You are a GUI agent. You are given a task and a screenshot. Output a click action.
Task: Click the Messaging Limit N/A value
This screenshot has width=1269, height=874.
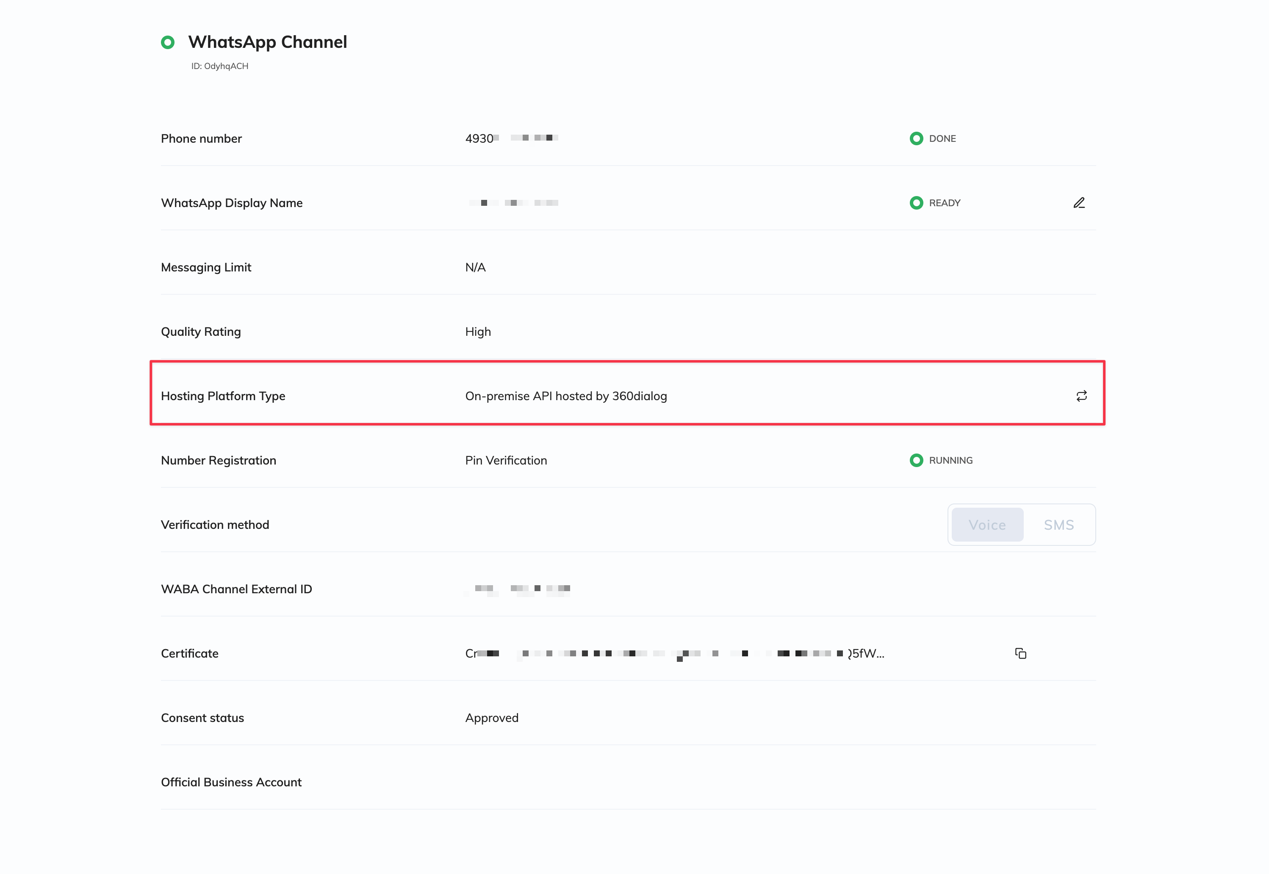pos(475,267)
